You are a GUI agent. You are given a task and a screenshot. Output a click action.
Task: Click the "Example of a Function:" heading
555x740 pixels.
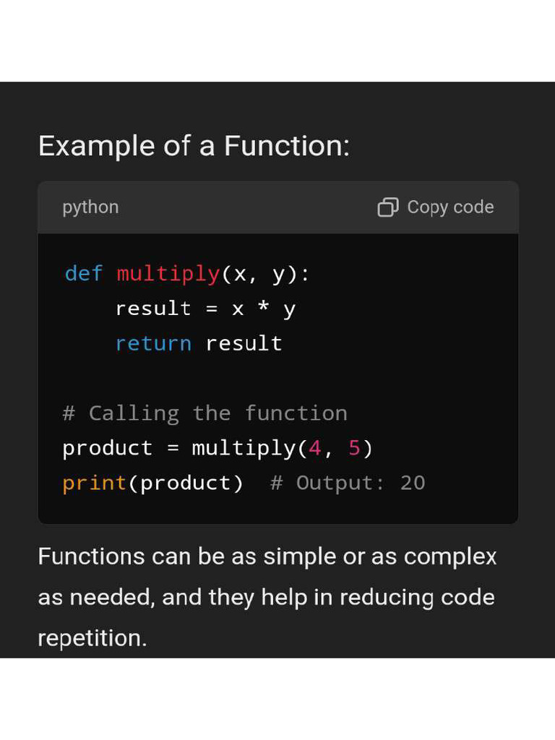tap(194, 146)
